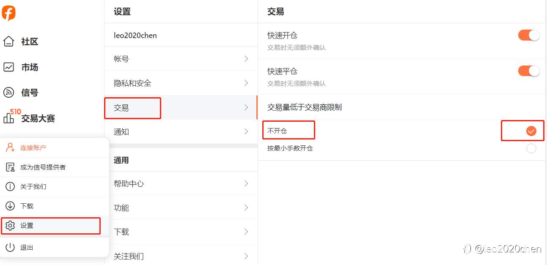547x265 pixels.
Task: Click the 连接账户 add-account icon
Action: coord(10,148)
